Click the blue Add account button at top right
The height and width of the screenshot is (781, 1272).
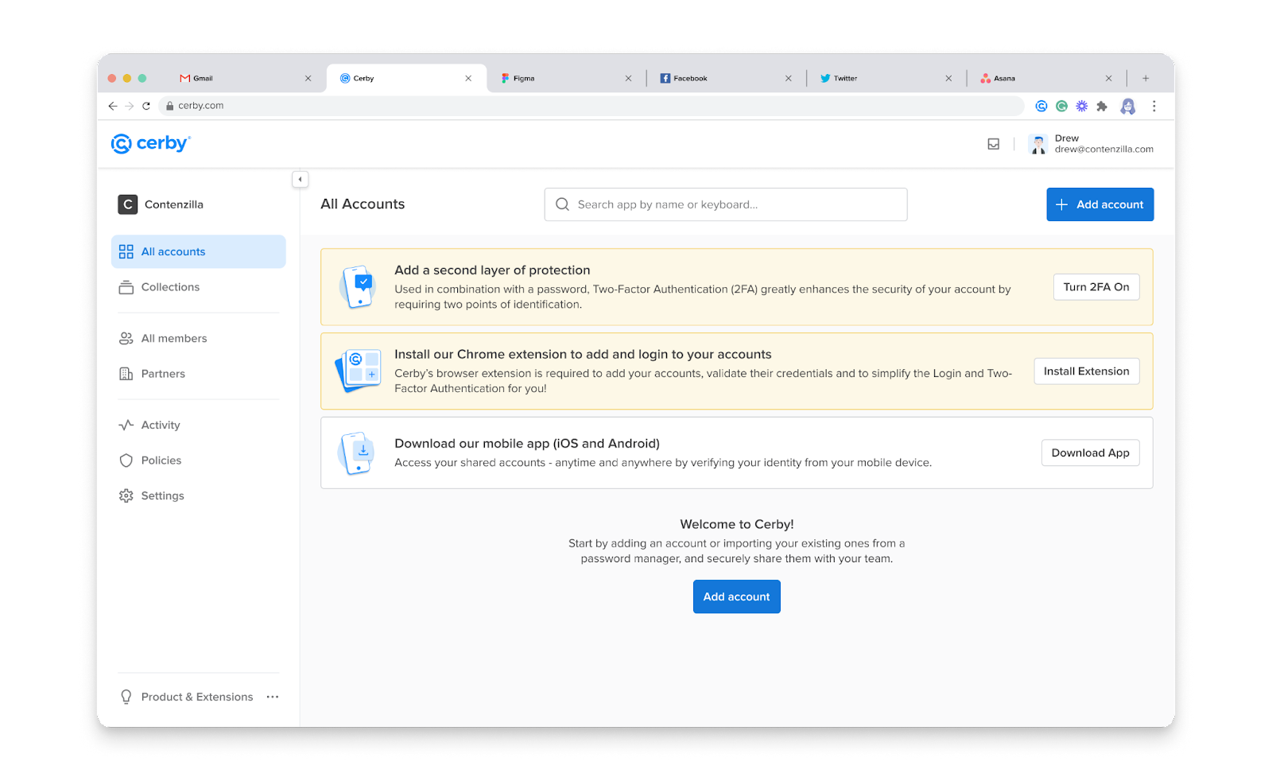click(x=1099, y=204)
